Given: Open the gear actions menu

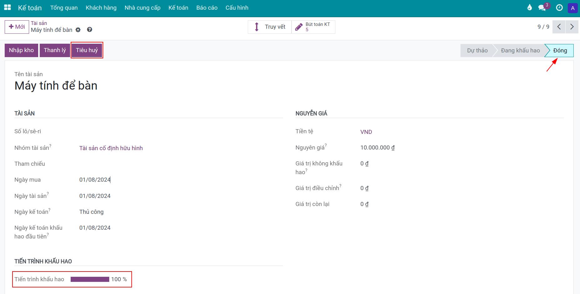Looking at the screenshot, I should [78, 30].
